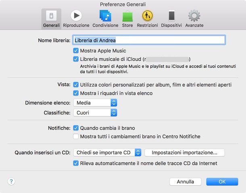Enable Mostra tutti i cambiamenti brano checkbox
The image size is (246, 193).
[76, 137]
